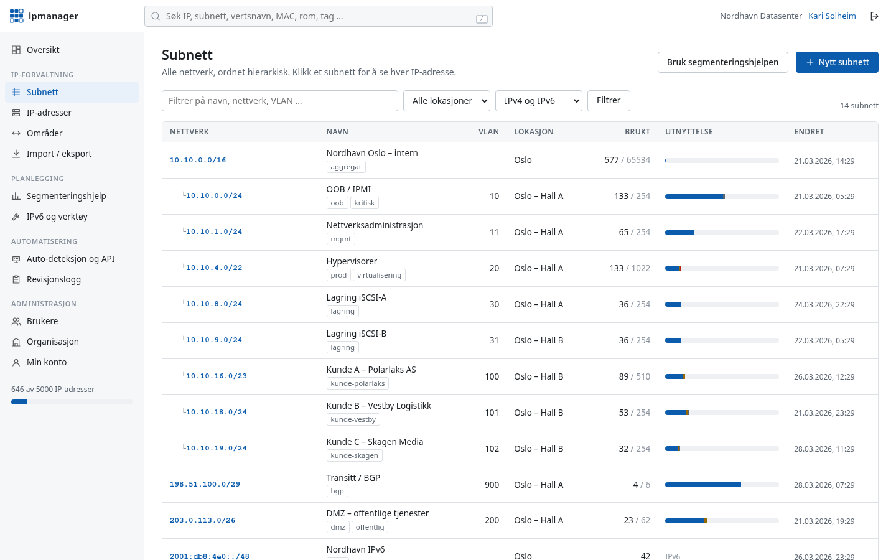Go to Import / eksport page
896x560 pixels.
[72, 154]
